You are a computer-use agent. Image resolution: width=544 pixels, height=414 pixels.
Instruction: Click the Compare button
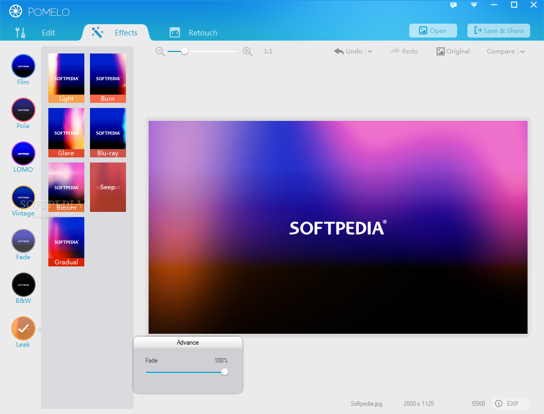coord(501,51)
